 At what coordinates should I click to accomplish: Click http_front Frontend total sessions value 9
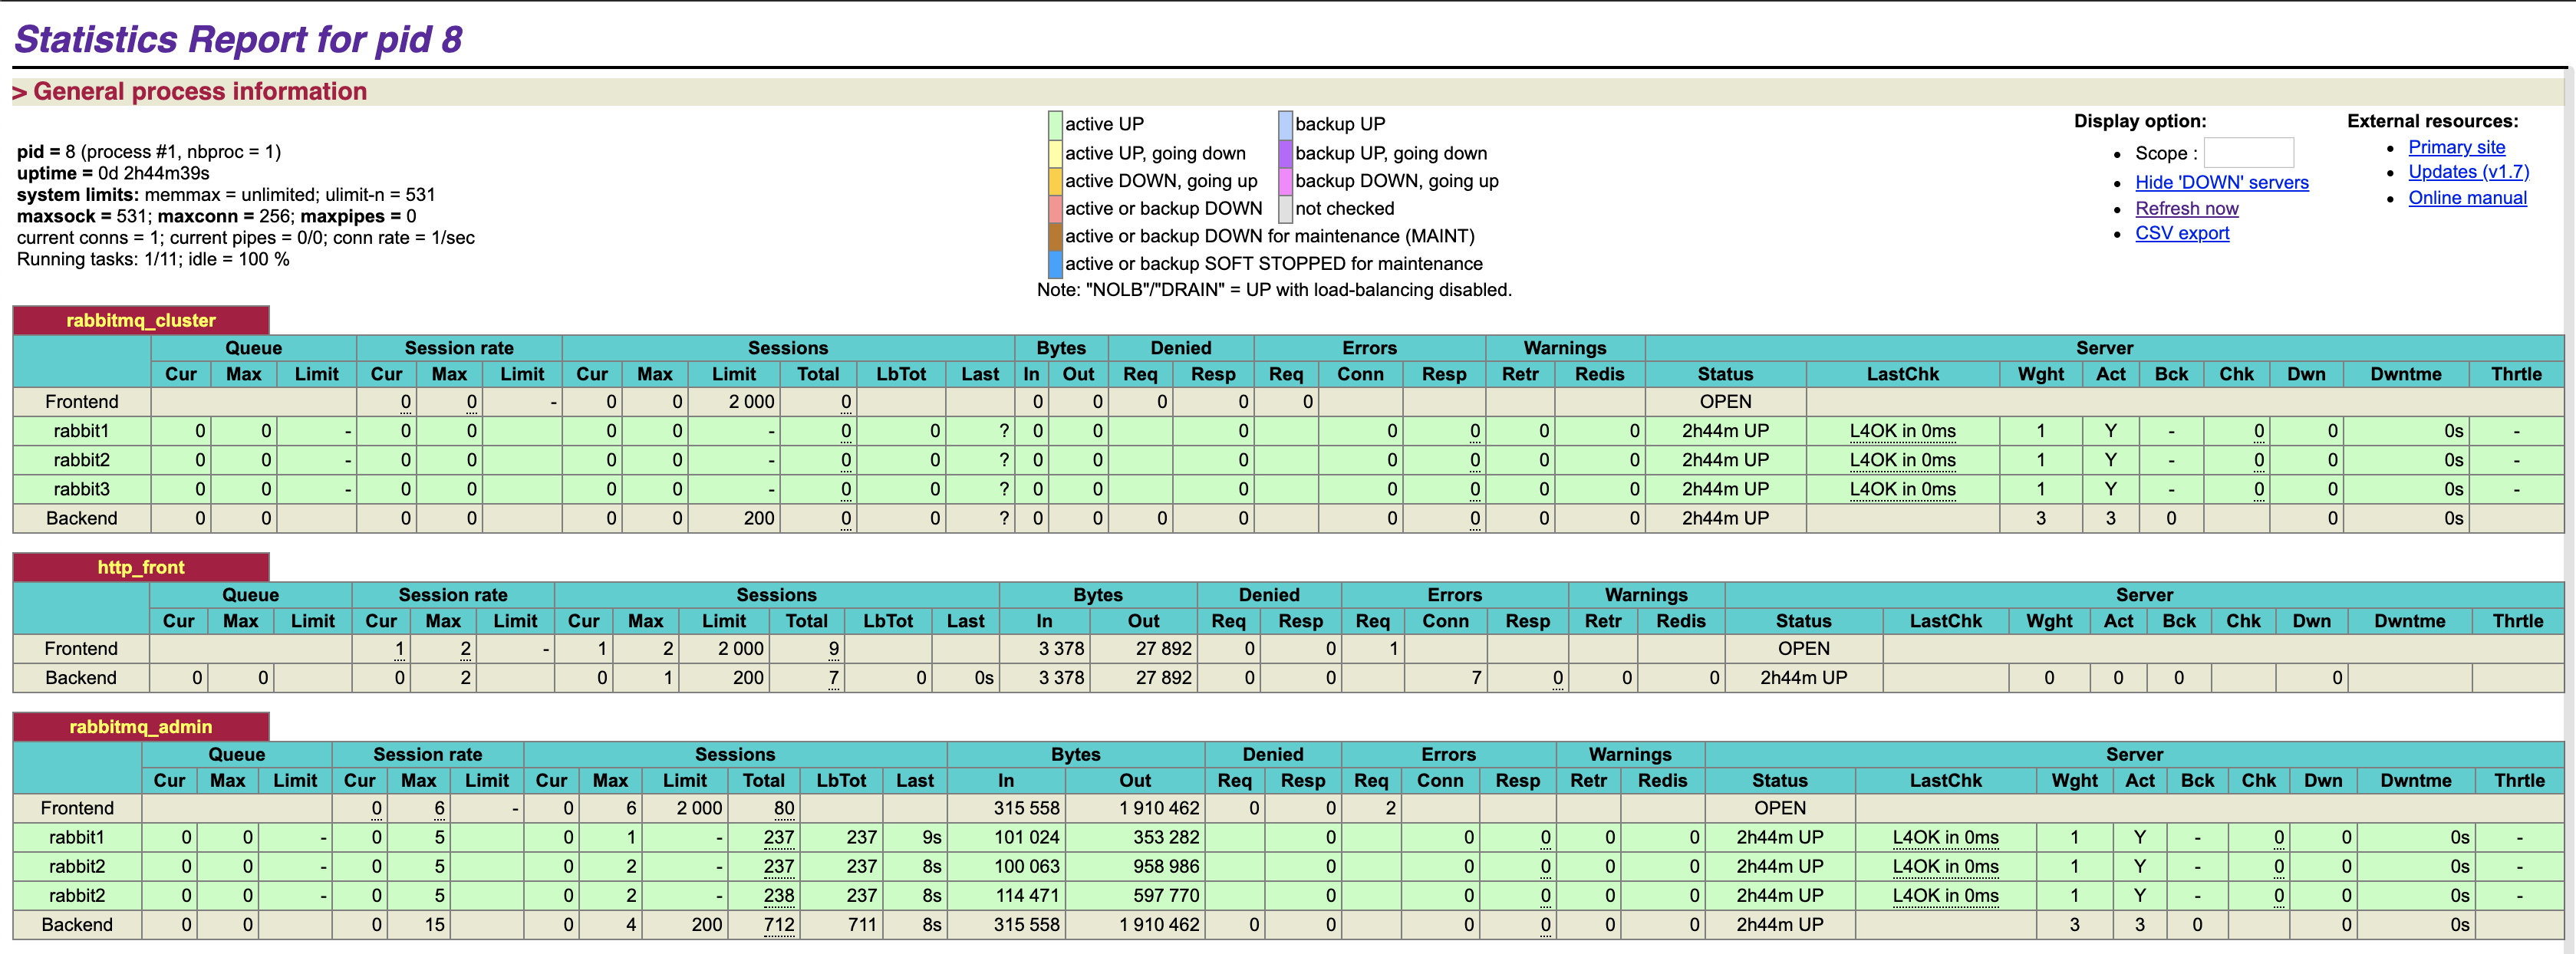(x=833, y=649)
